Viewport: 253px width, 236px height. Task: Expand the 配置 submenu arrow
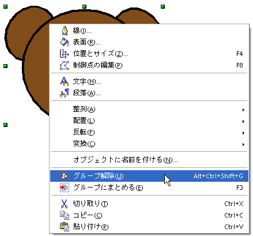tap(243, 121)
